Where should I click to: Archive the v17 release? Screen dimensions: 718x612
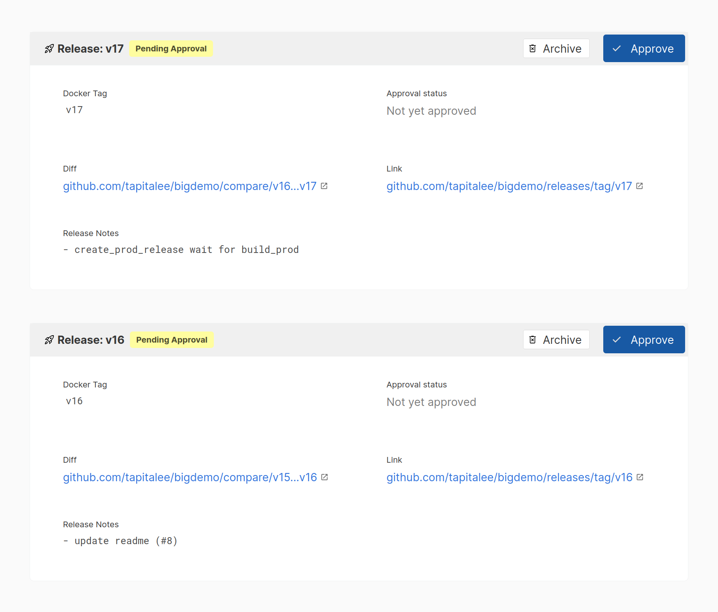(556, 49)
